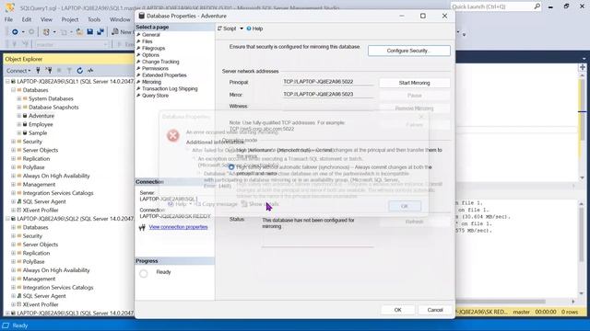Expand the Security folder under SQL1
590x331 pixels.
13,142
